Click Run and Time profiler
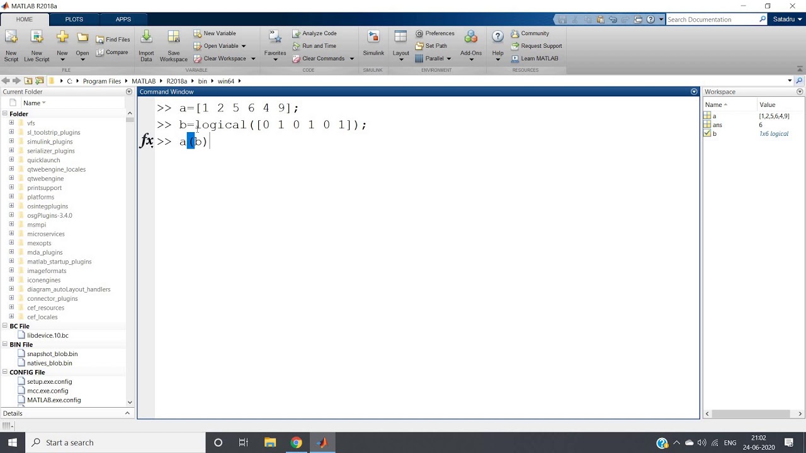The image size is (806, 453). [x=314, y=46]
